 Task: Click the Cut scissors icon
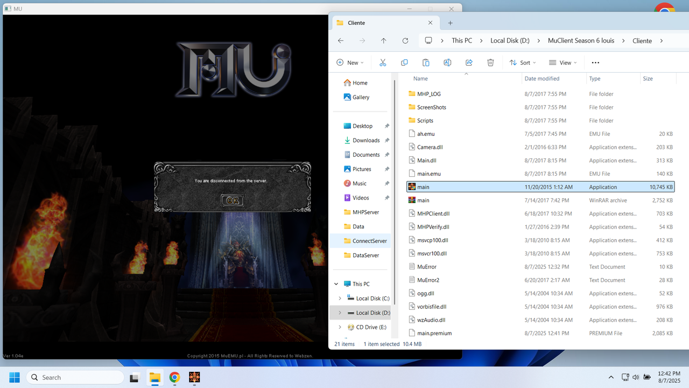(x=383, y=63)
